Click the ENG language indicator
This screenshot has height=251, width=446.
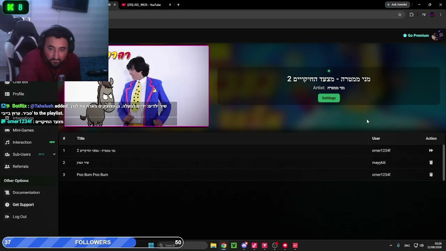pyautogui.click(x=407, y=245)
